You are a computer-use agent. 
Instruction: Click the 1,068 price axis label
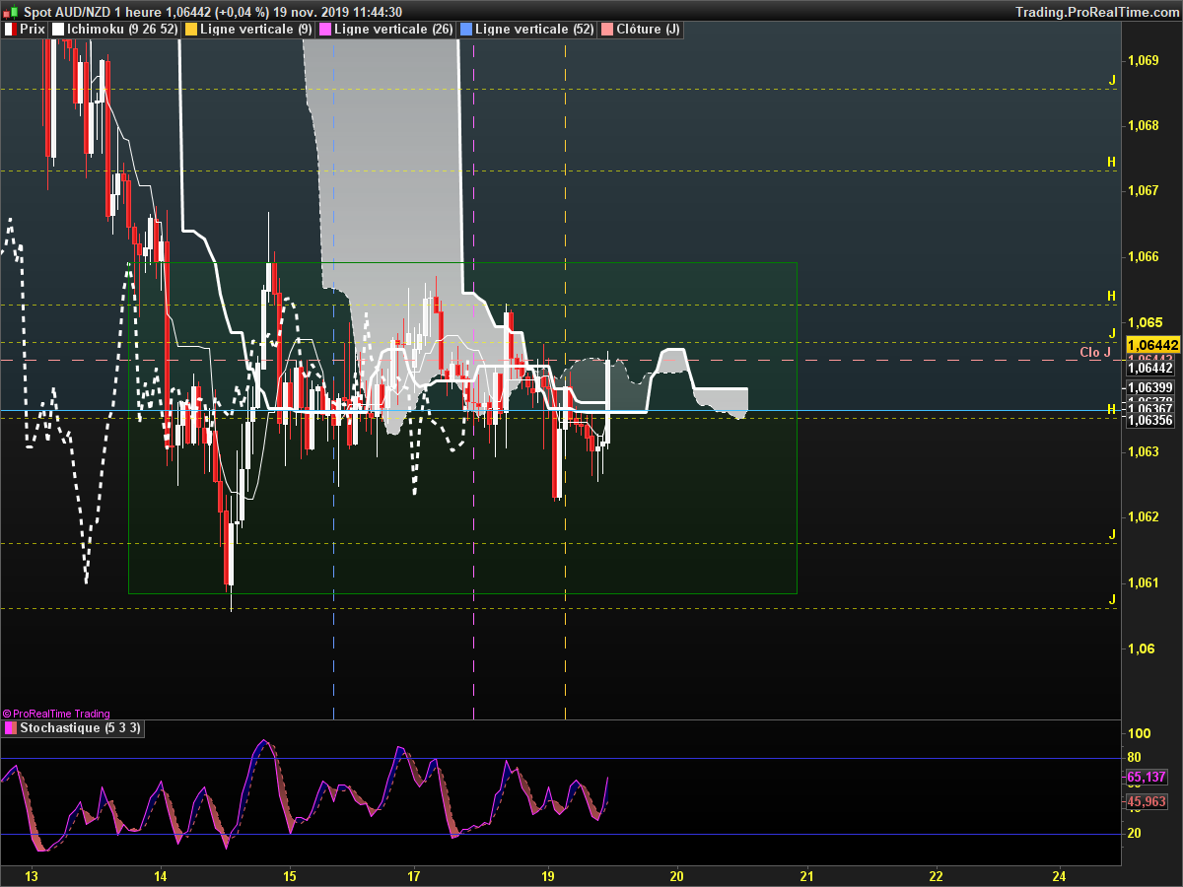(1144, 125)
